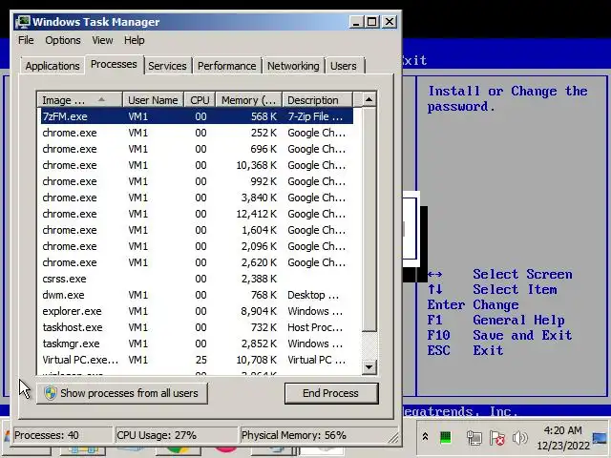This screenshot has width=611, height=458.
Task: Minimize the Windows Task Manager window
Action: point(356,22)
